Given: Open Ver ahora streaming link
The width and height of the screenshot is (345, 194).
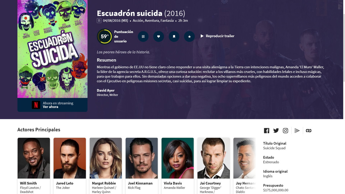Looking at the screenshot, I should pos(50,107).
